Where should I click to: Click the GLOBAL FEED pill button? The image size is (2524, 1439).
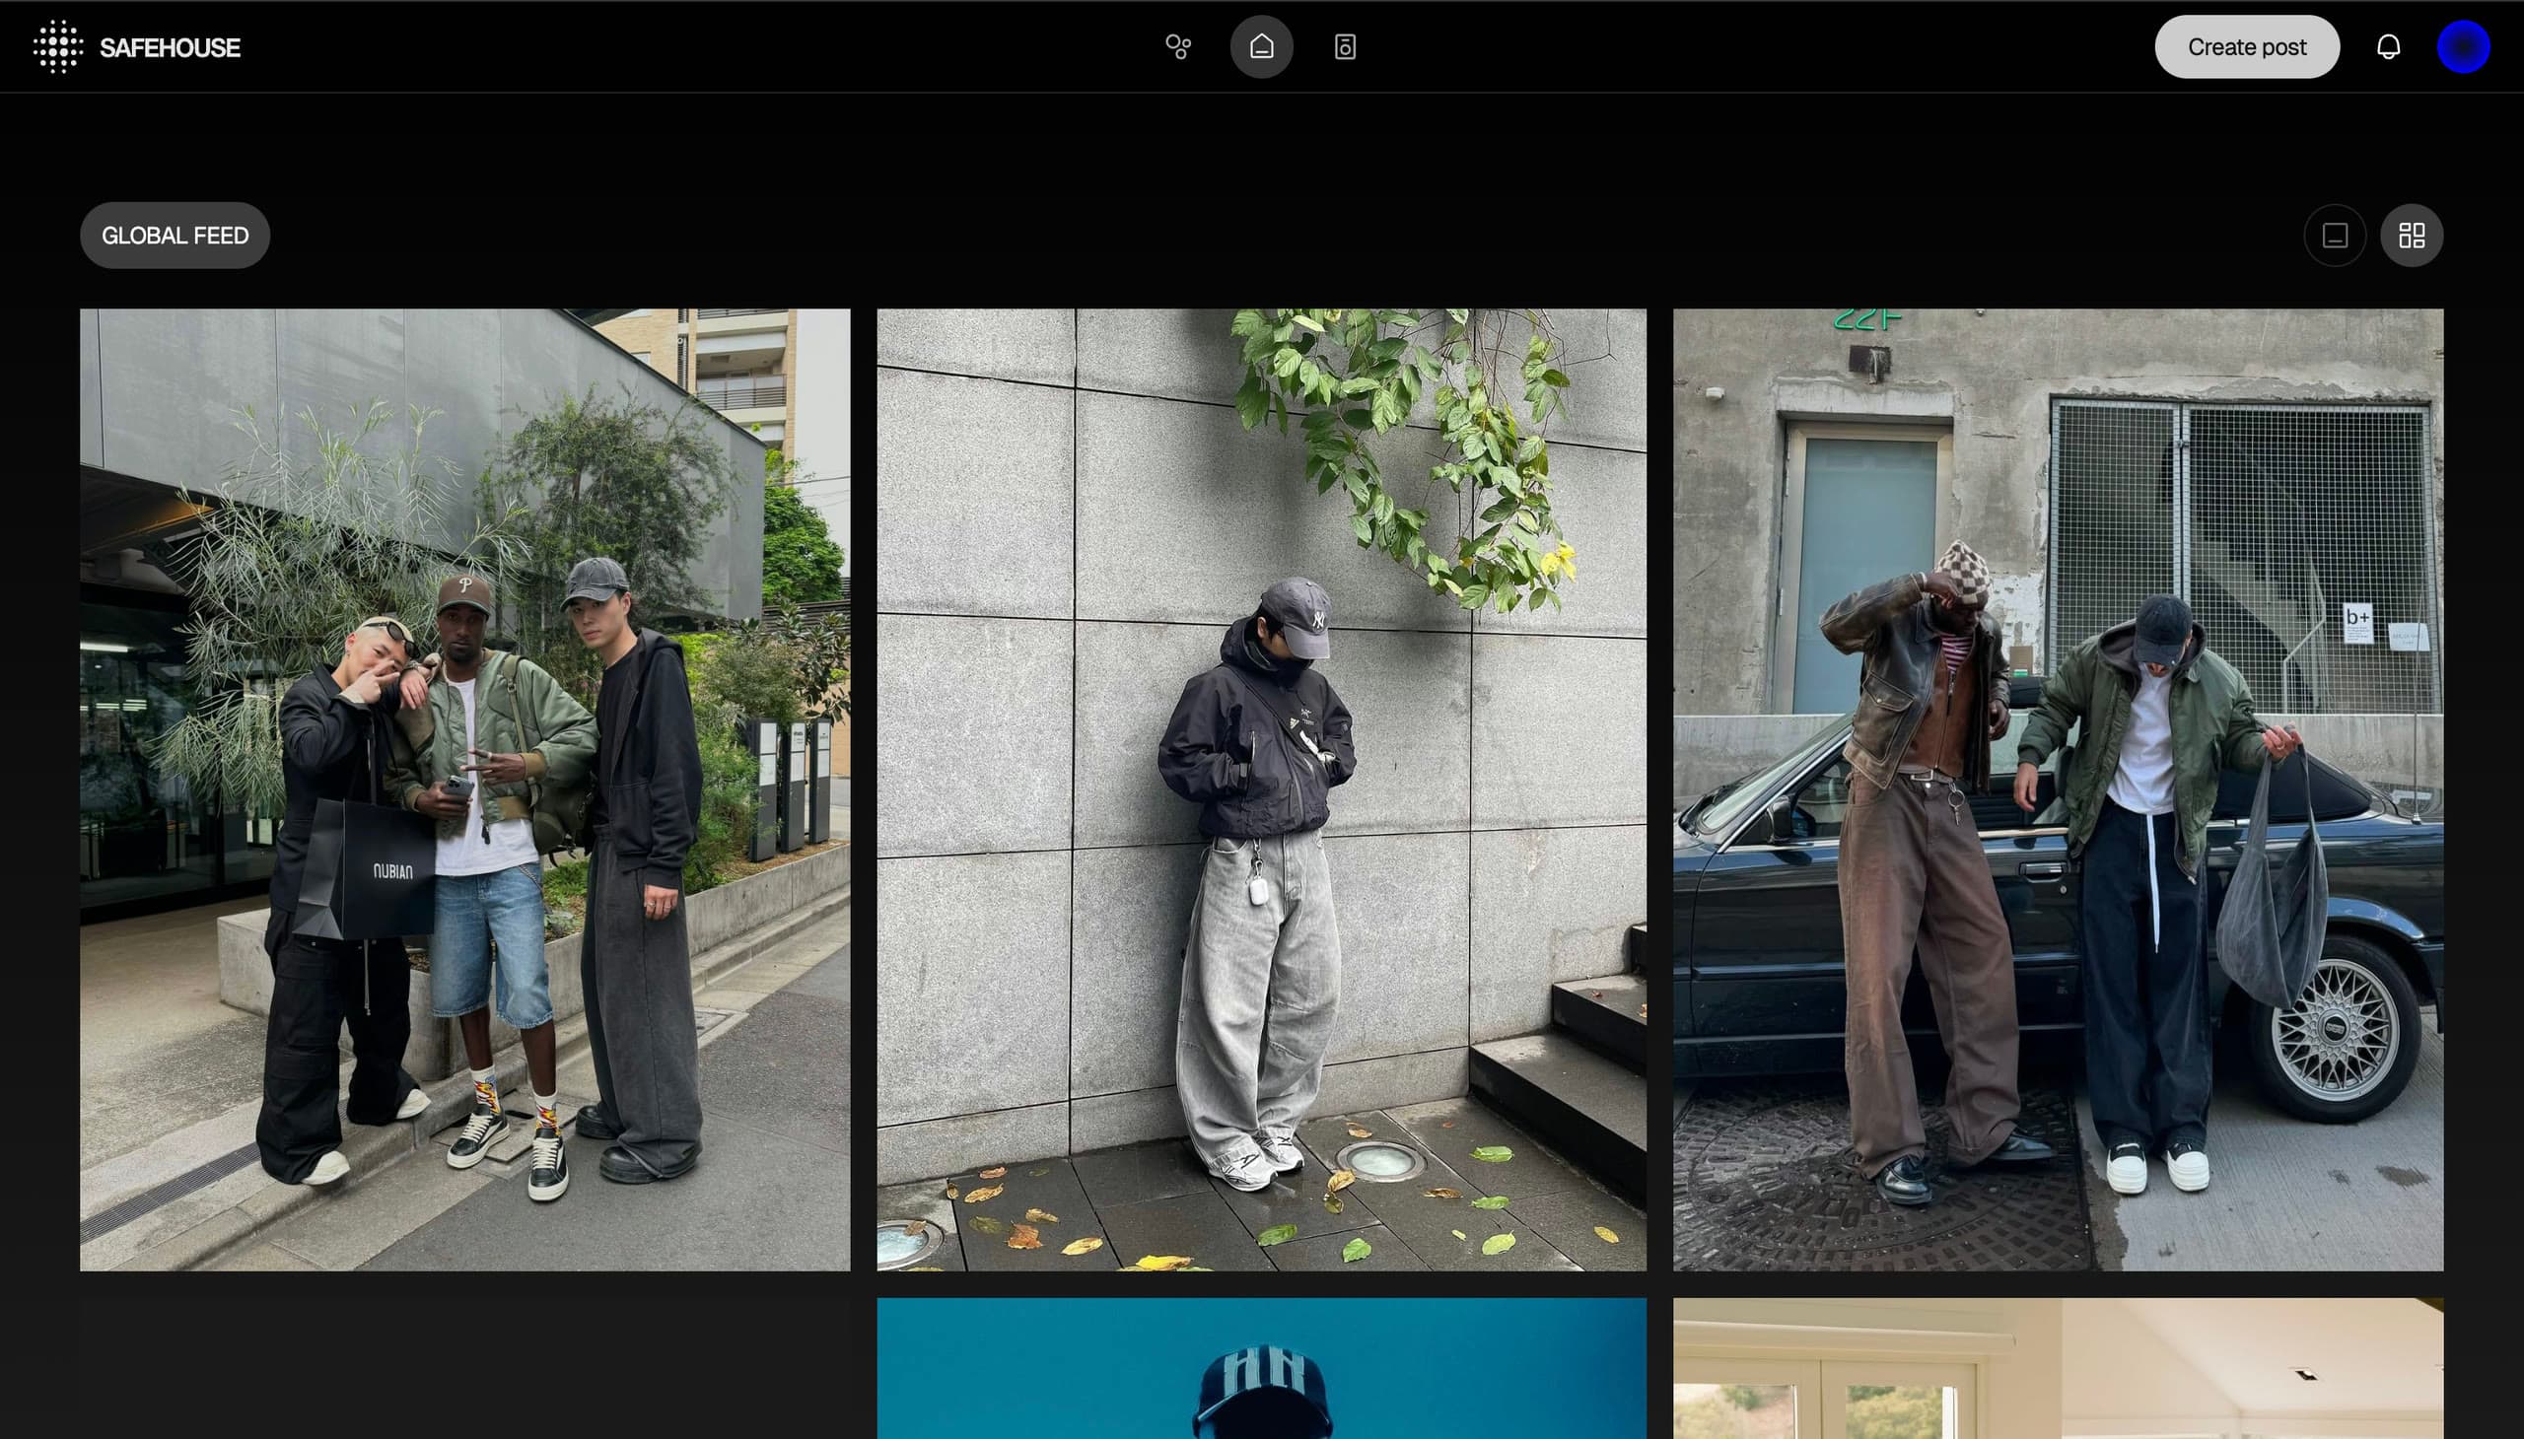tap(175, 236)
